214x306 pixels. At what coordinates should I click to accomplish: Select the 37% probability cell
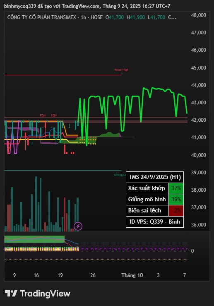tap(176, 188)
